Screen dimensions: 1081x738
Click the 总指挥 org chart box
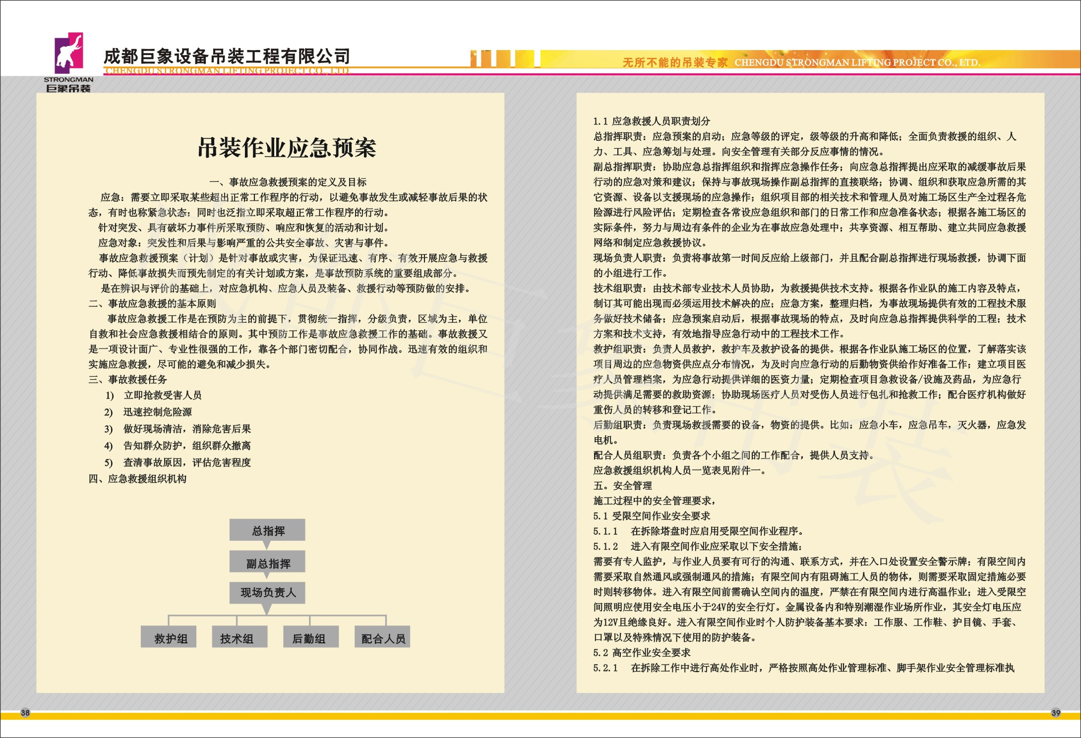click(x=267, y=531)
